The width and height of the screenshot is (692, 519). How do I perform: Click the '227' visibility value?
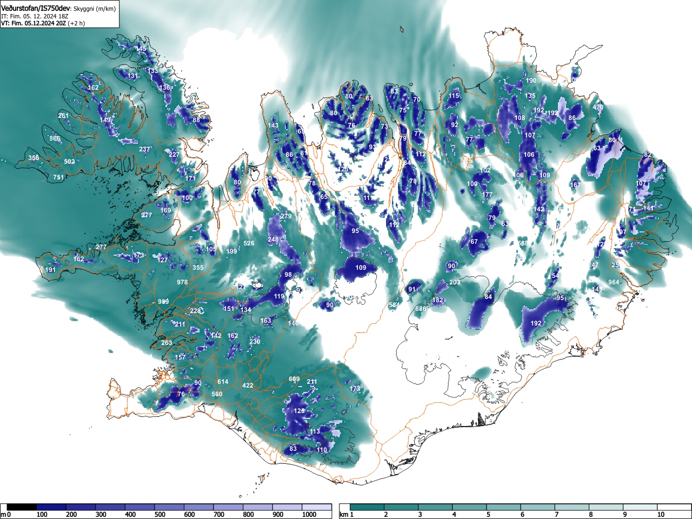[174, 155]
